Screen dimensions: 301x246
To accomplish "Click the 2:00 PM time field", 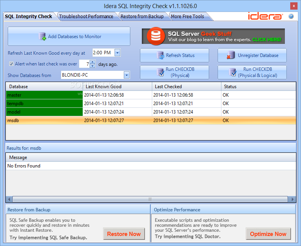I will click(x=103, y=52).
